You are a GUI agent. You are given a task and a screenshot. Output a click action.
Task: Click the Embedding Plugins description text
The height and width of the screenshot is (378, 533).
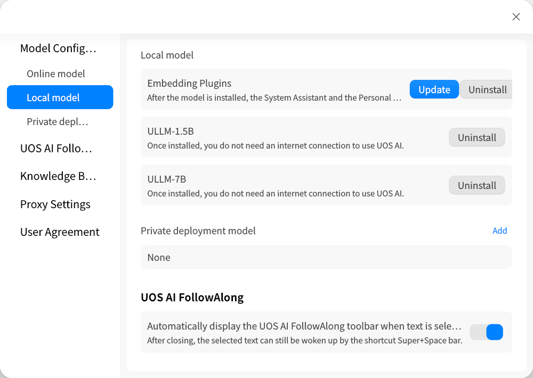[274, 98]
